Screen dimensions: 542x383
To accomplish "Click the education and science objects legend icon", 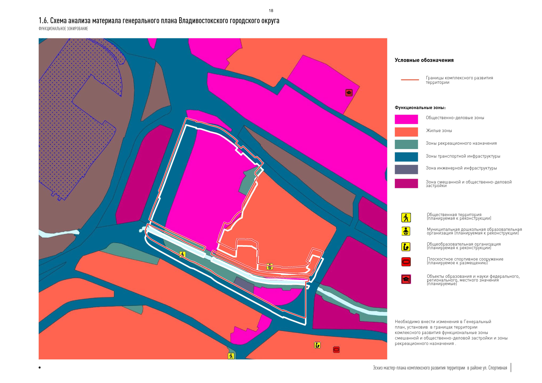I will [406, 279].
